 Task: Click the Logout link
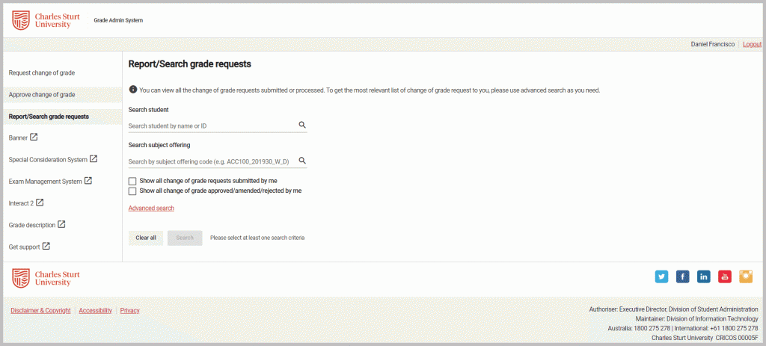click(752, 44)
